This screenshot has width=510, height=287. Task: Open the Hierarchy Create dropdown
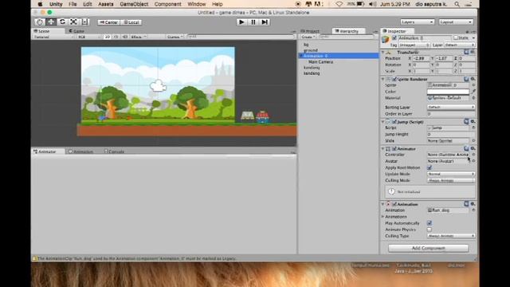point(308,37)
